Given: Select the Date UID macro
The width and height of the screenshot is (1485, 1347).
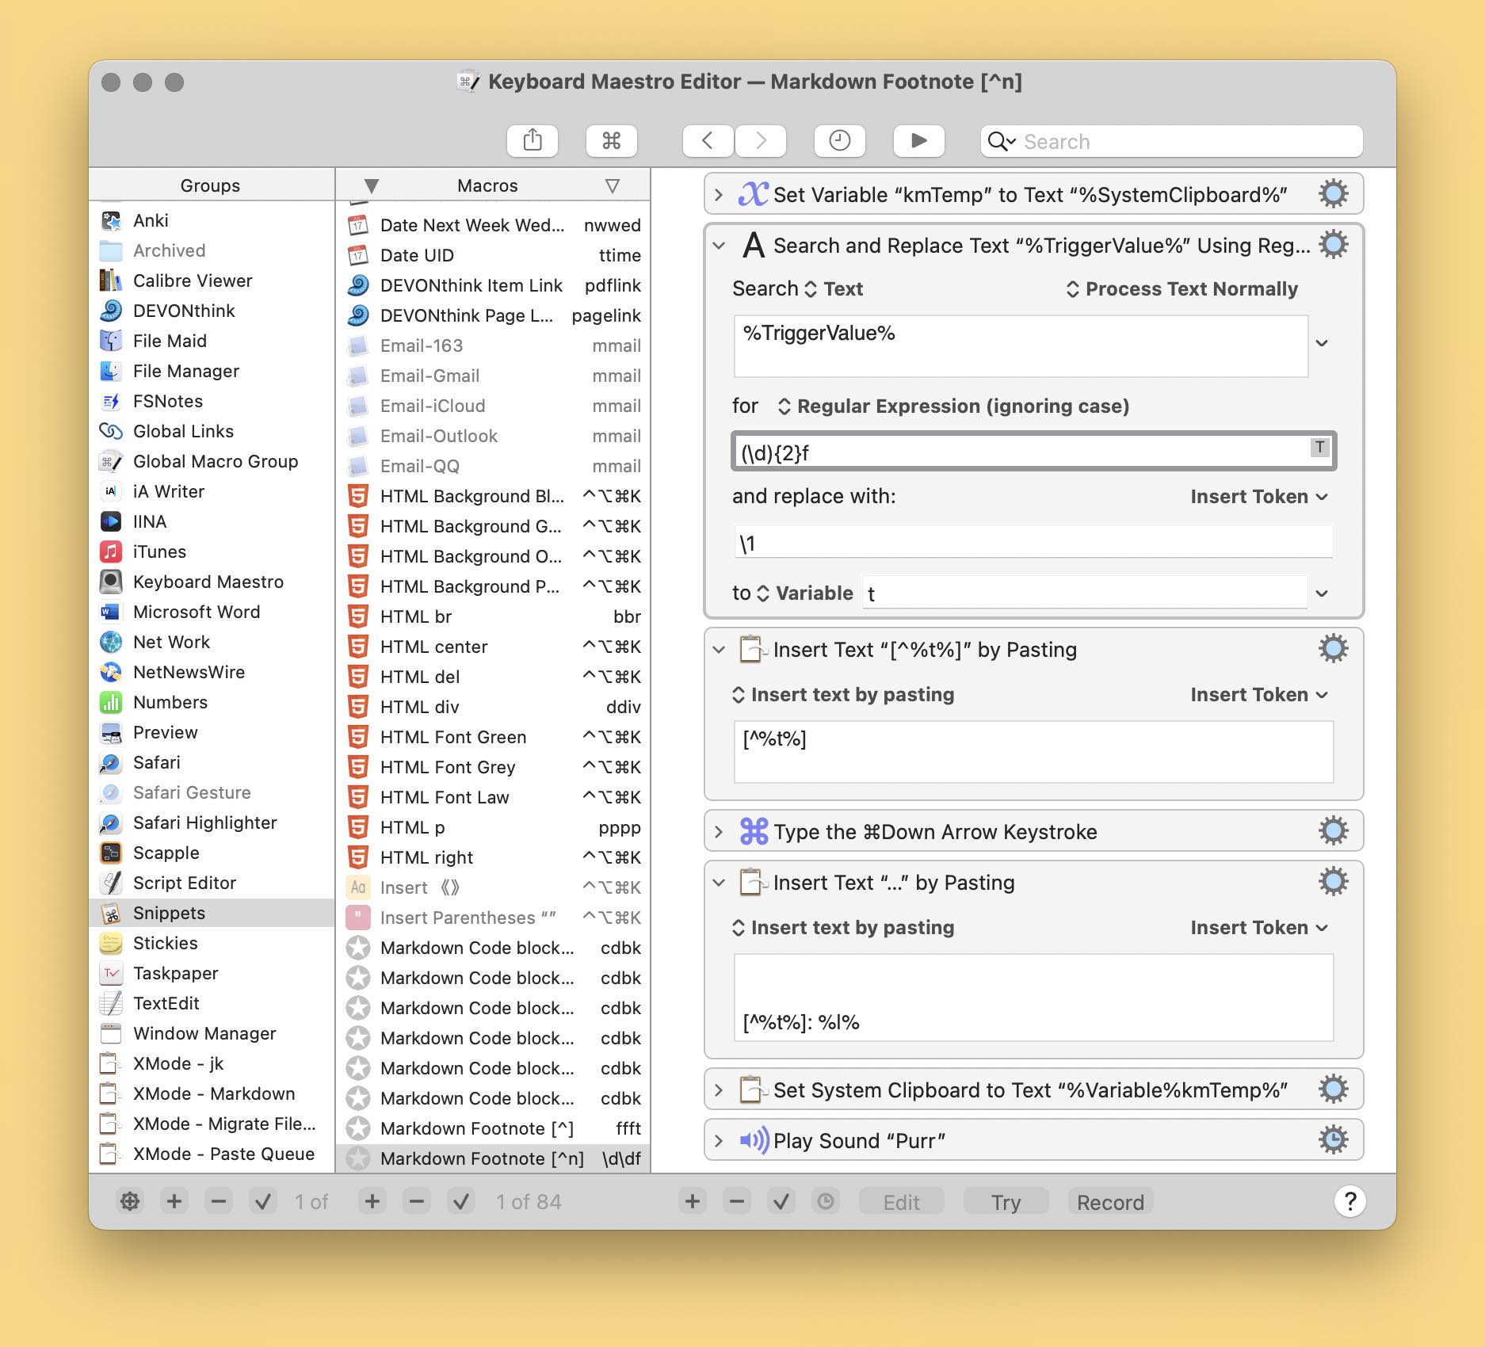Looking at the screenshot, I should 493,255.
